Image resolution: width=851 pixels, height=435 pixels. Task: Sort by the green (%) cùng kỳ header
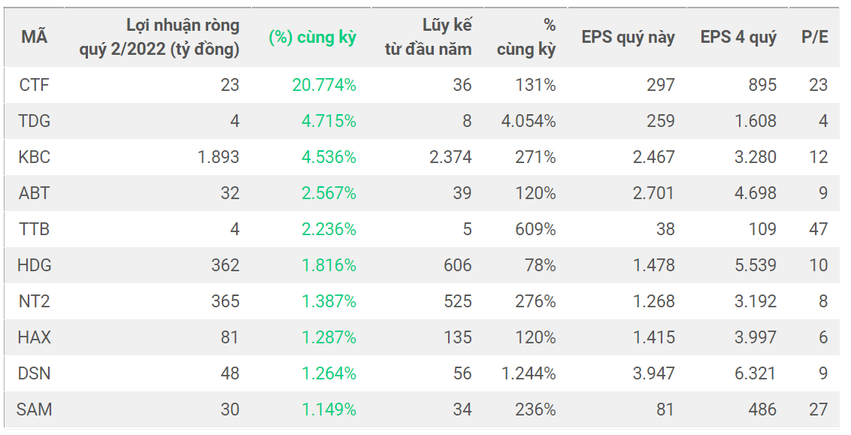tap(312, 37)
